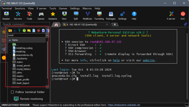This screenshot has width=189, height=107.
Task: Open the Macros menu
Action: (87, 8)
